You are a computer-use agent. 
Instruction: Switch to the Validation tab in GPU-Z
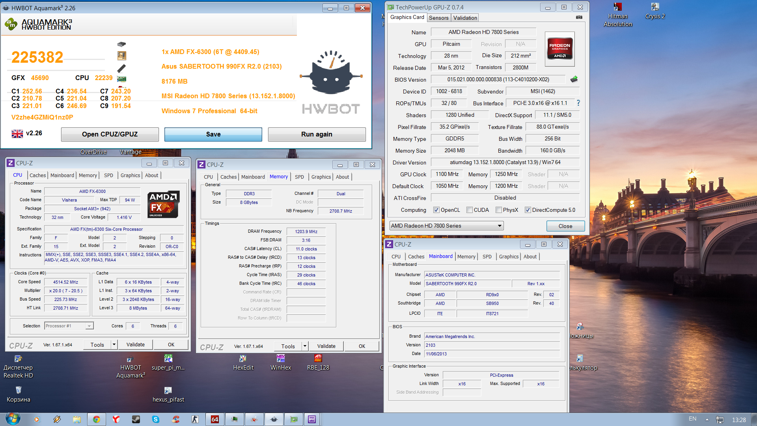465,18
